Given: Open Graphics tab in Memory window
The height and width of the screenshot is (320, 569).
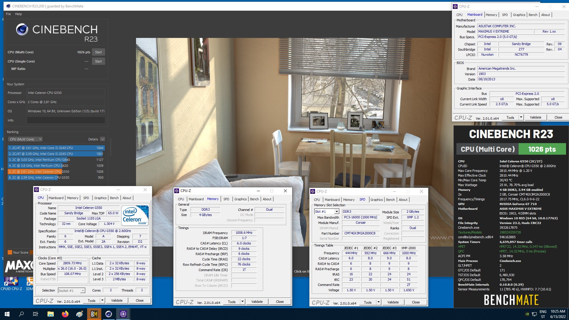Looking at the screenshot, I should 240,199.
